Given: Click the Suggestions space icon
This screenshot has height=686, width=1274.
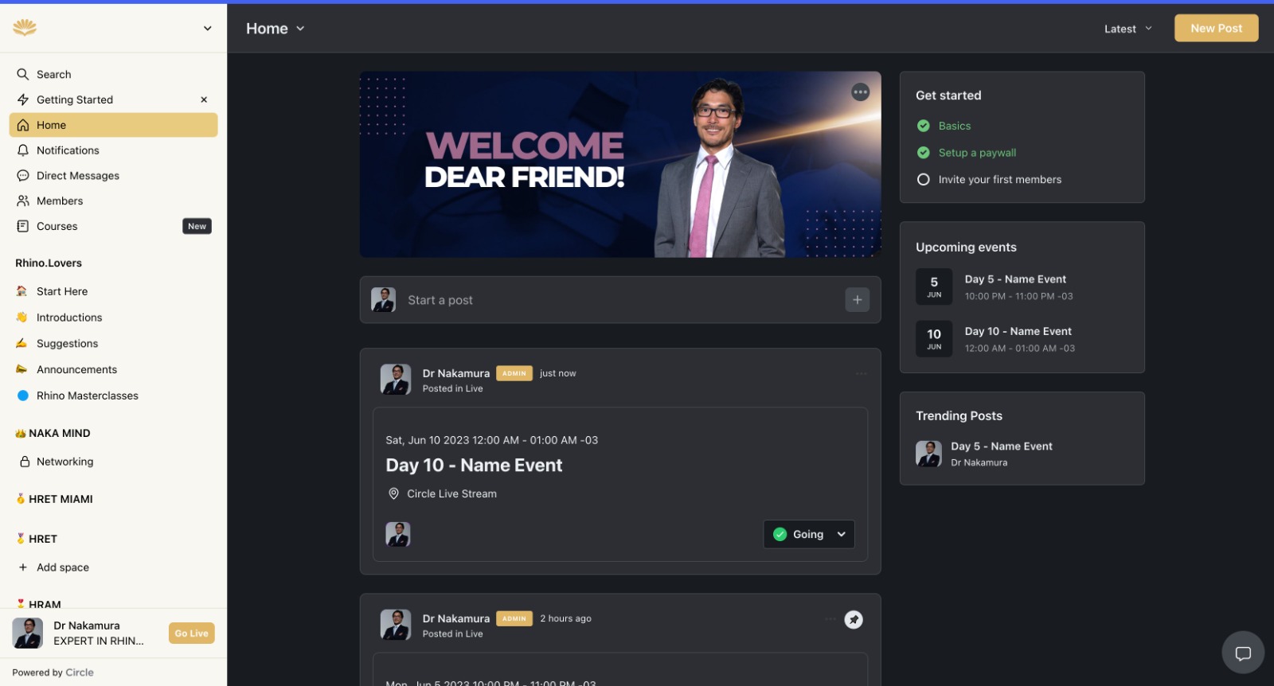Looking at the screenshot, I should [21, 344].
